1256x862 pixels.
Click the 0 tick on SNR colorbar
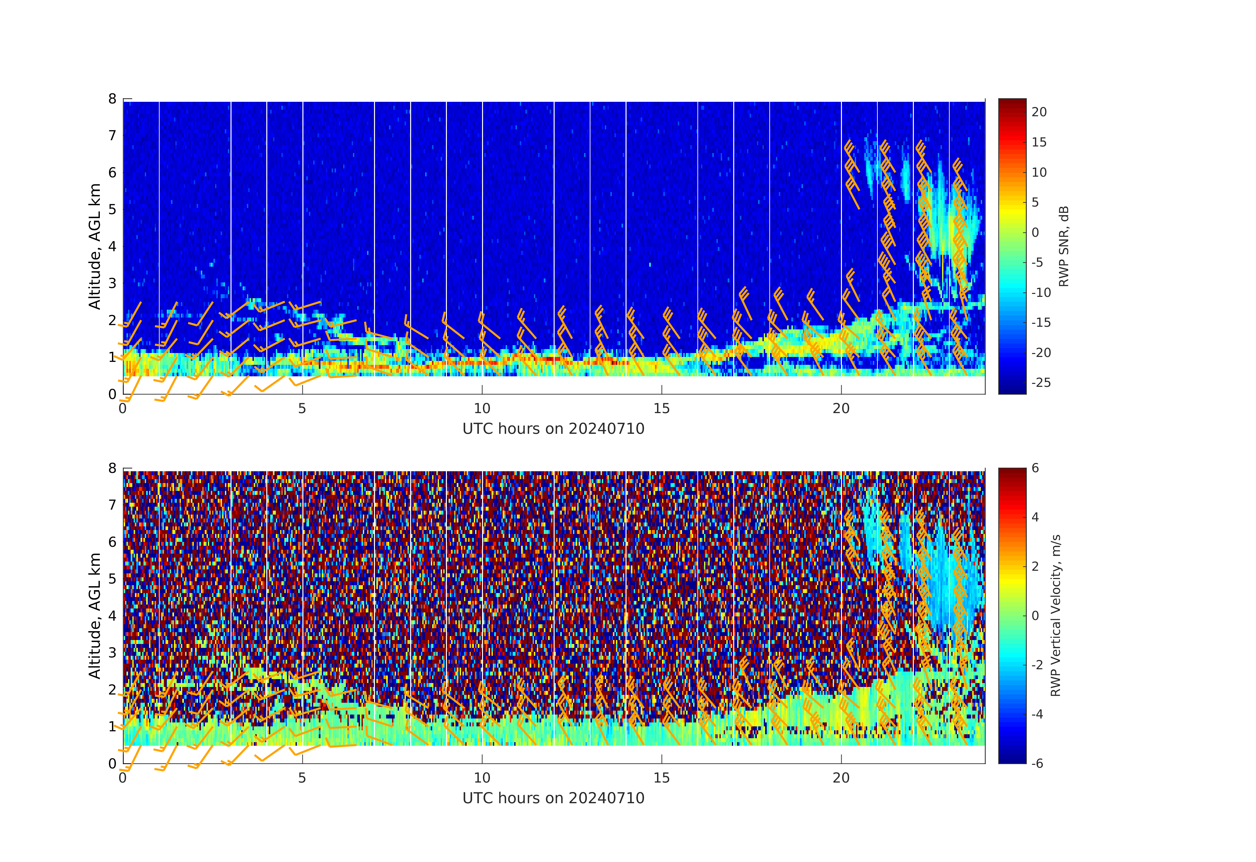click(x=1035, y=232)
